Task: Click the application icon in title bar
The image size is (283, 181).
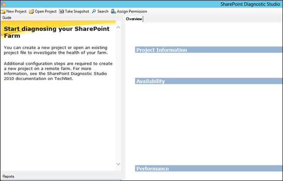Action: click(x=3, y=4)
